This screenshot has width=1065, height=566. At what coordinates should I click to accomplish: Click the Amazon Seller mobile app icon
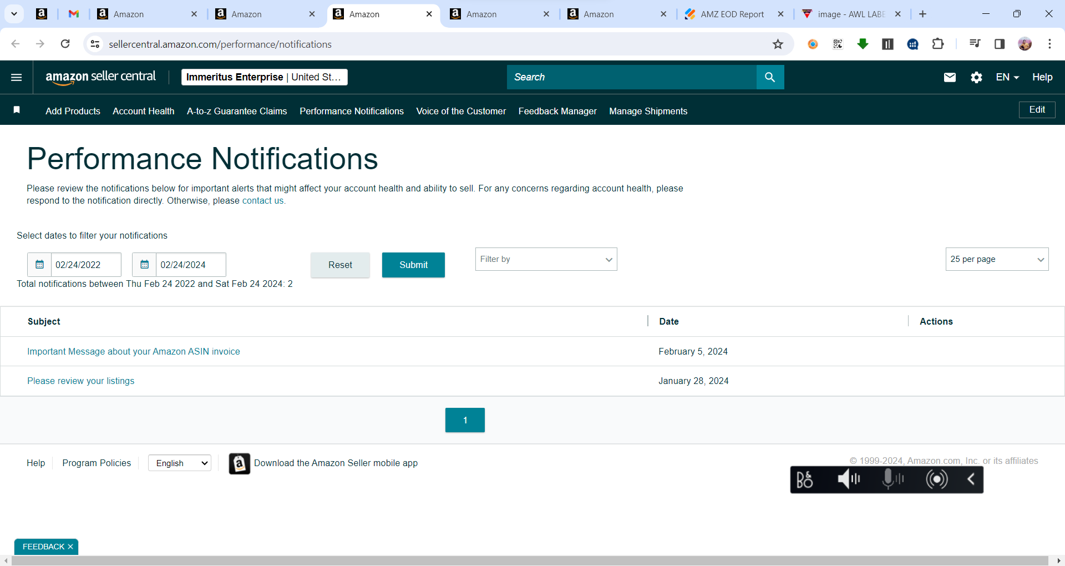240,463
